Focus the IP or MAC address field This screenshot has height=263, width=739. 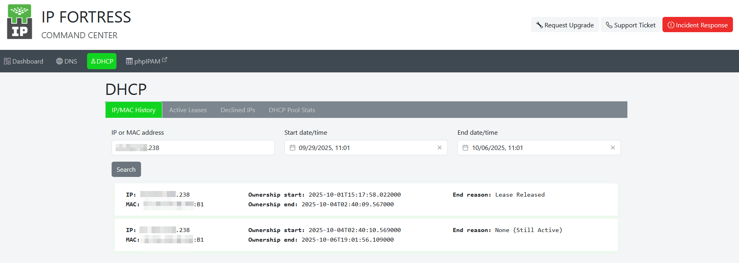193,148
